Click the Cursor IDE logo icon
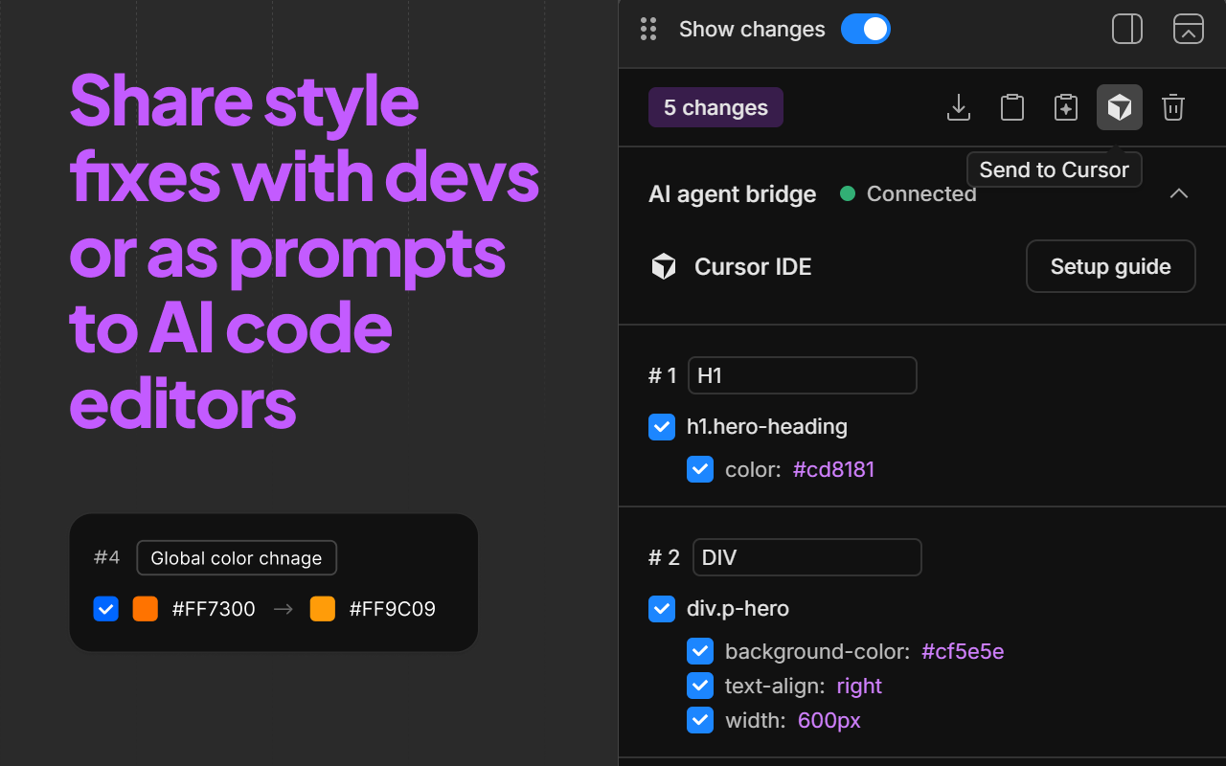Image resolution: width=1226 pixels, height=766 pixels. point(665,266)
